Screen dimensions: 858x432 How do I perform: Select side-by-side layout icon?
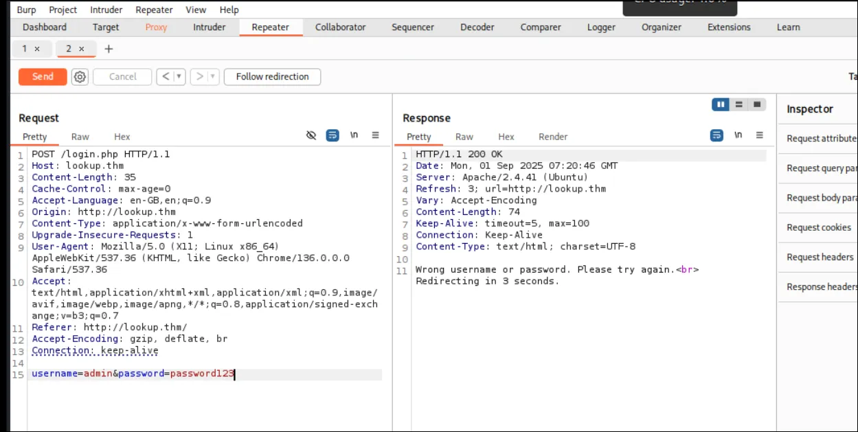coord(721,104)
